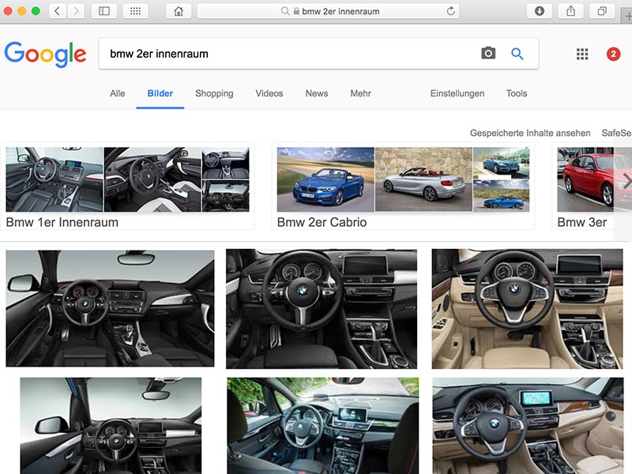
Task: Open the red notifications badge
Action: [613, 54]
